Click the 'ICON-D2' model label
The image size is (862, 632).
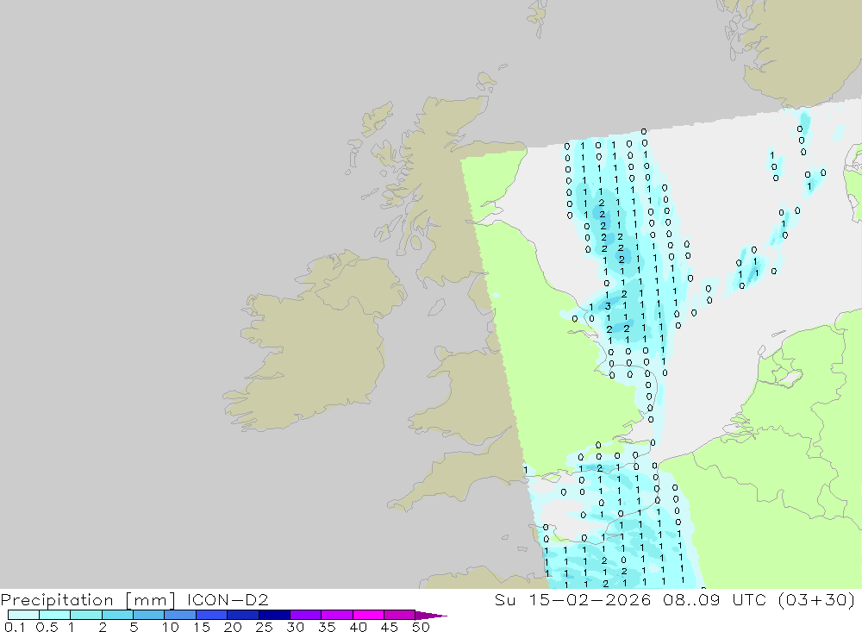(x=228, y=599)
